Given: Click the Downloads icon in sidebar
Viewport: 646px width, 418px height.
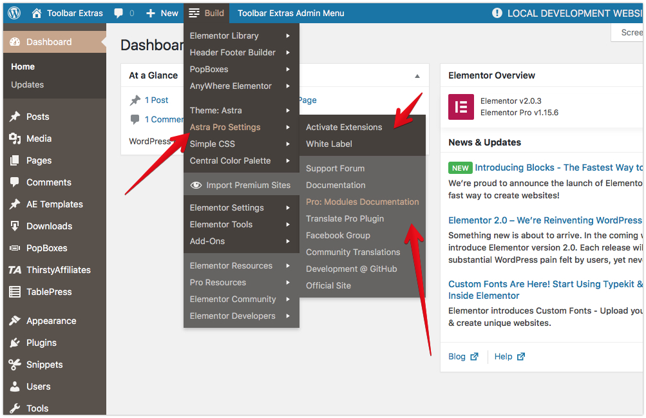Looking at the screenshot, I should [x=15, y=225].
